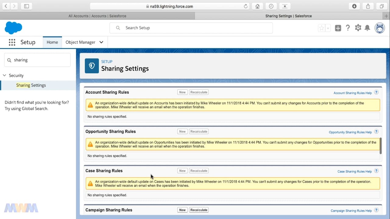390x219 pixels.
Task: Open Case Sharing Rules Help link
Action: (355, 172)
